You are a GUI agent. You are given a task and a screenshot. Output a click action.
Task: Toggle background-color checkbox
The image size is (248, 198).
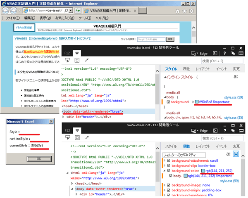pyautogui.click(x=169, y=171)
